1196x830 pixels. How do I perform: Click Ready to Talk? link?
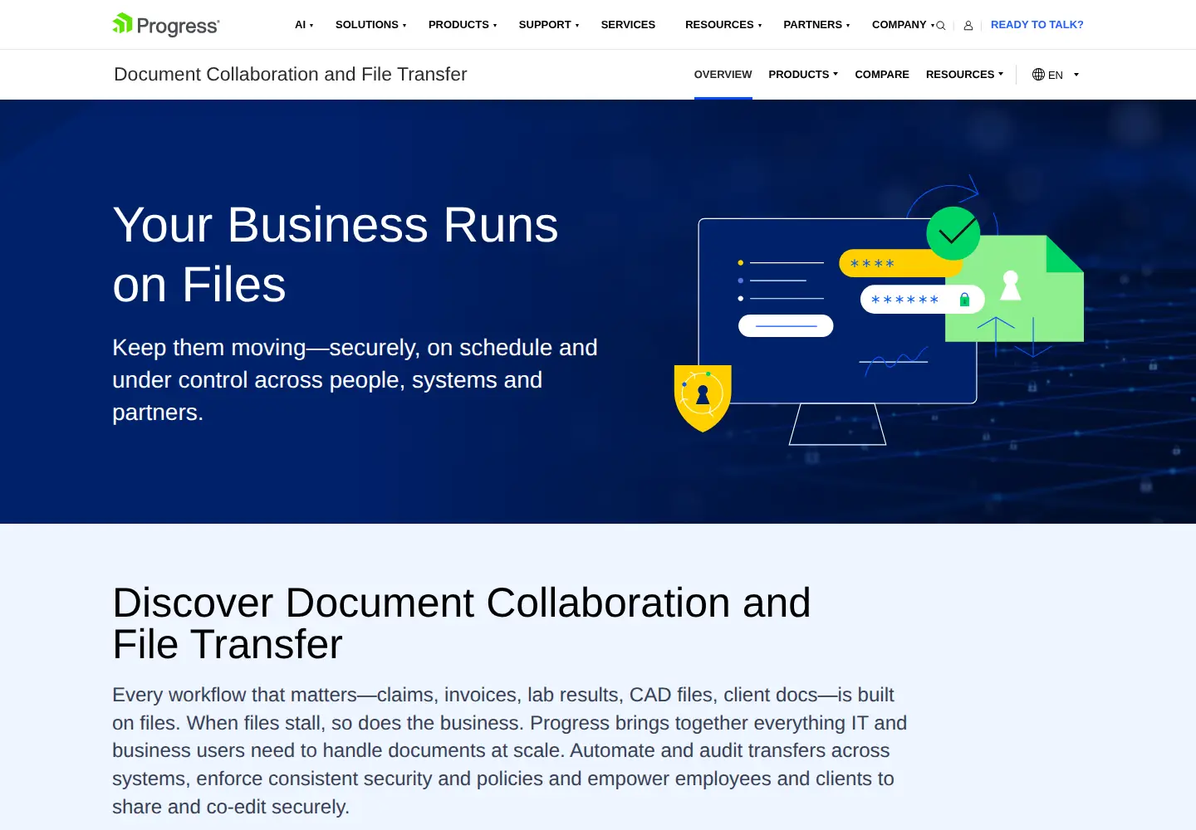point(1037,25)
